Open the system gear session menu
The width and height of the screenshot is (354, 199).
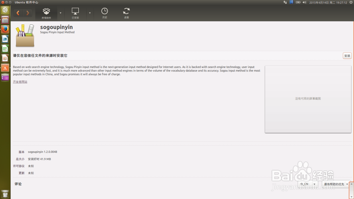coord(351,2)
